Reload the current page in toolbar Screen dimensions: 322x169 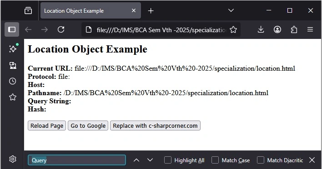point(61,29)
